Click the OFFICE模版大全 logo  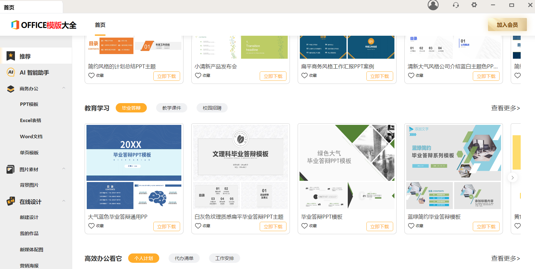[44, 25]
